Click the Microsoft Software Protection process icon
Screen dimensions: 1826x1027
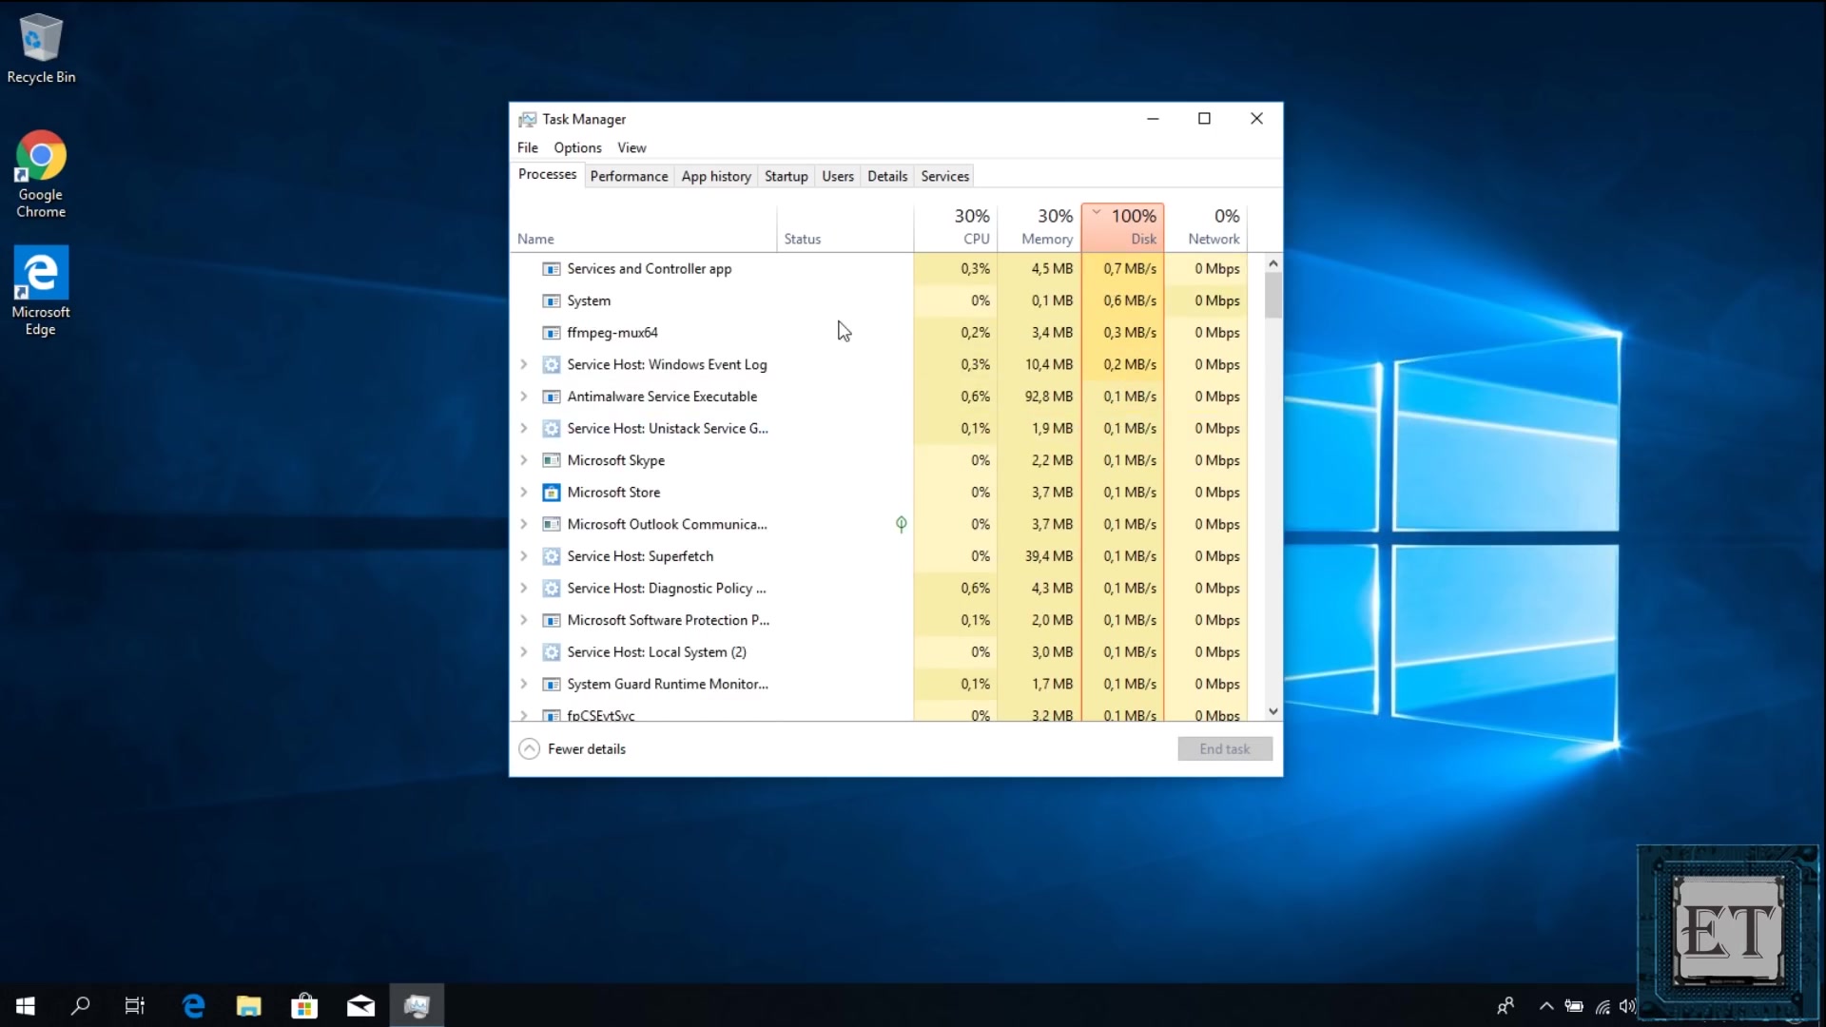(x=551, y=621)
